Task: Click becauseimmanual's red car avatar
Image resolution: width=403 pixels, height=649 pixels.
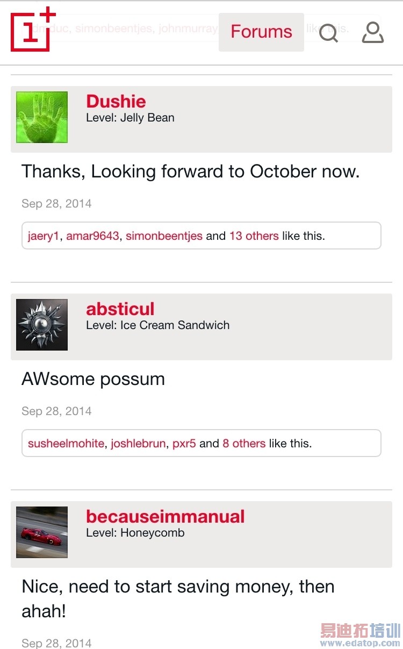Action: point(42,532)
